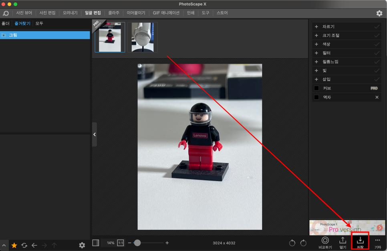Open the GIF 애니메이션 tab
Image resolution: width=387 pixels, height=251 pixels.
pyautogui.click(x=166, y=13)
